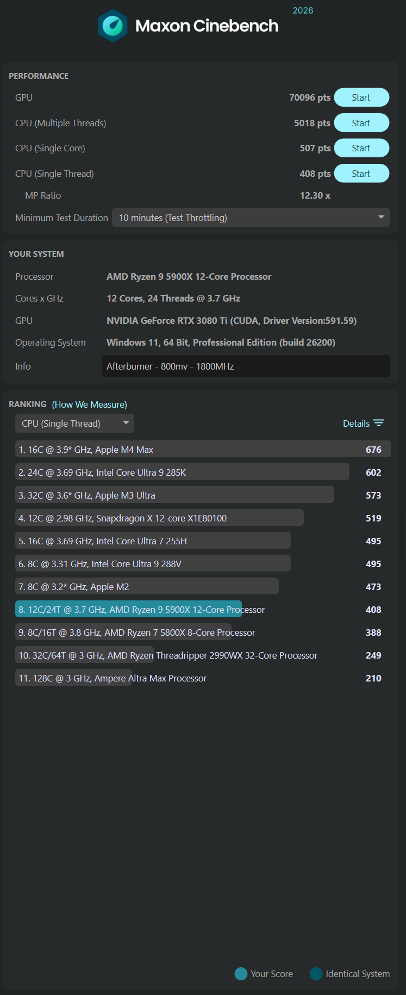Screen dimensions: 406x995
Task: Select the Ampere Altra Max Processor row
Action: [203, 678]
